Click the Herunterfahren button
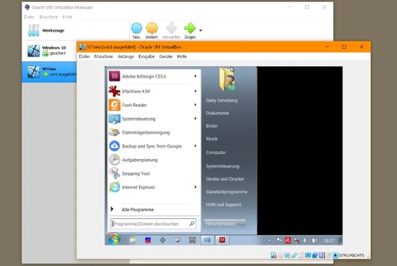Screen dimensions: 397x266 220,223
